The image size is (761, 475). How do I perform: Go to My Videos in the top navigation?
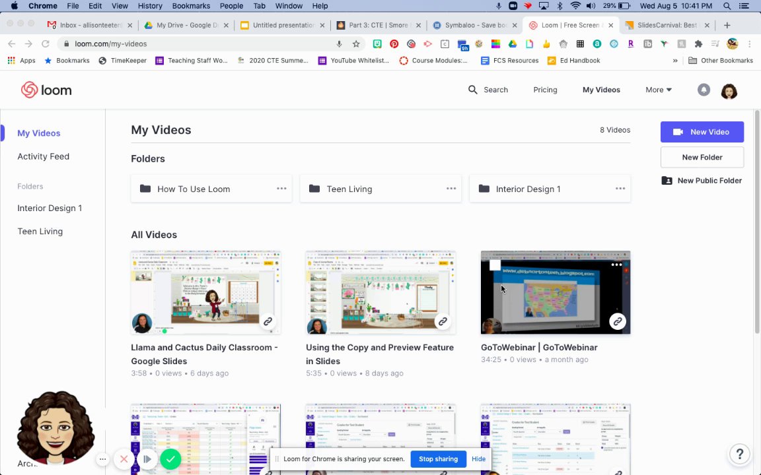(x=601, y=90)
